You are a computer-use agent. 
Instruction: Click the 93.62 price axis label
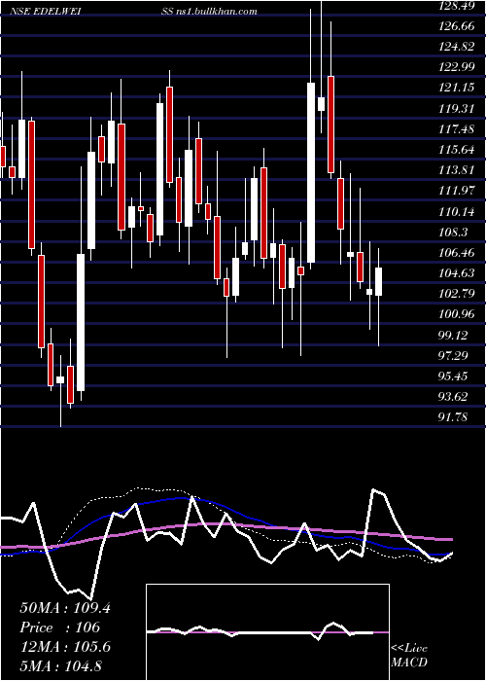[x=454, y=397]
